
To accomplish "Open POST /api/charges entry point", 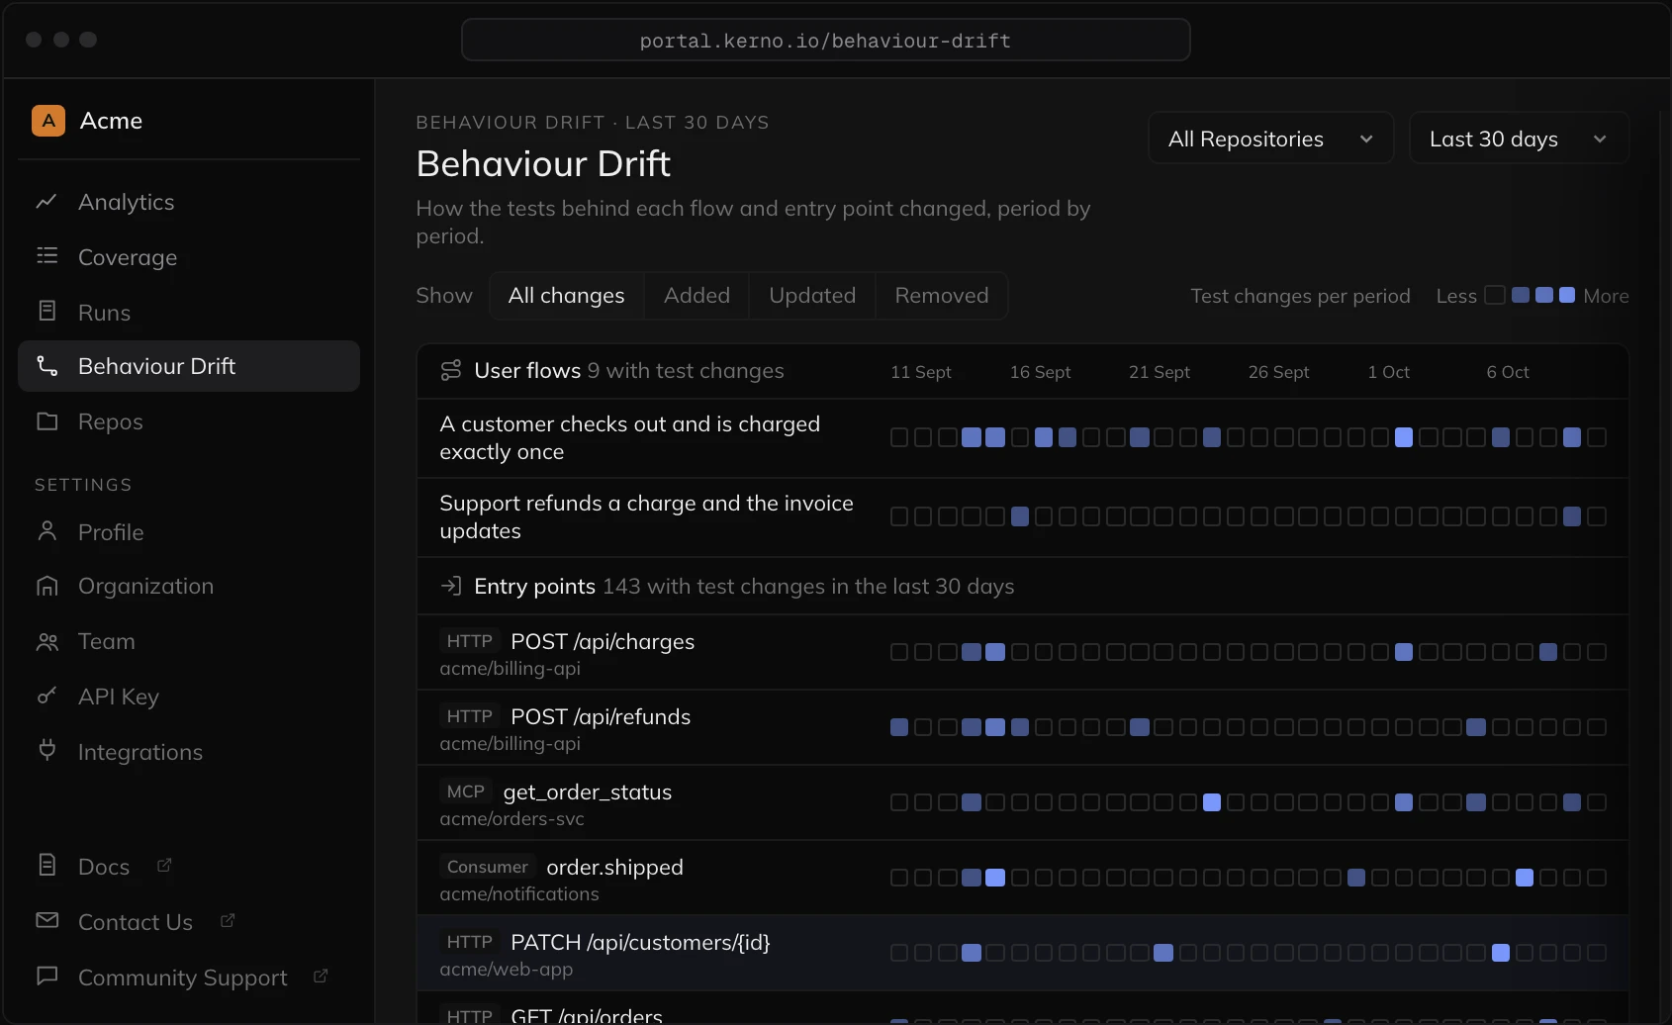I will 1023,652.
